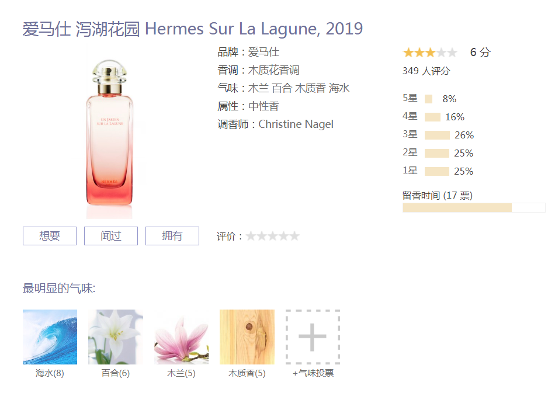Follow the 木质花香调 fragrance family link
The width and height of the screenshot is (548, 396).
(x=273, y=70)
